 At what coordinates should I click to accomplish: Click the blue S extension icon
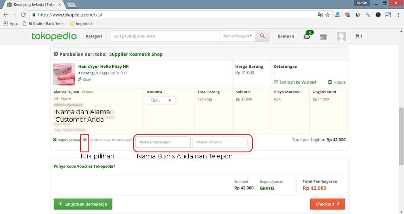pyautogui.click(x=388, y=15)
